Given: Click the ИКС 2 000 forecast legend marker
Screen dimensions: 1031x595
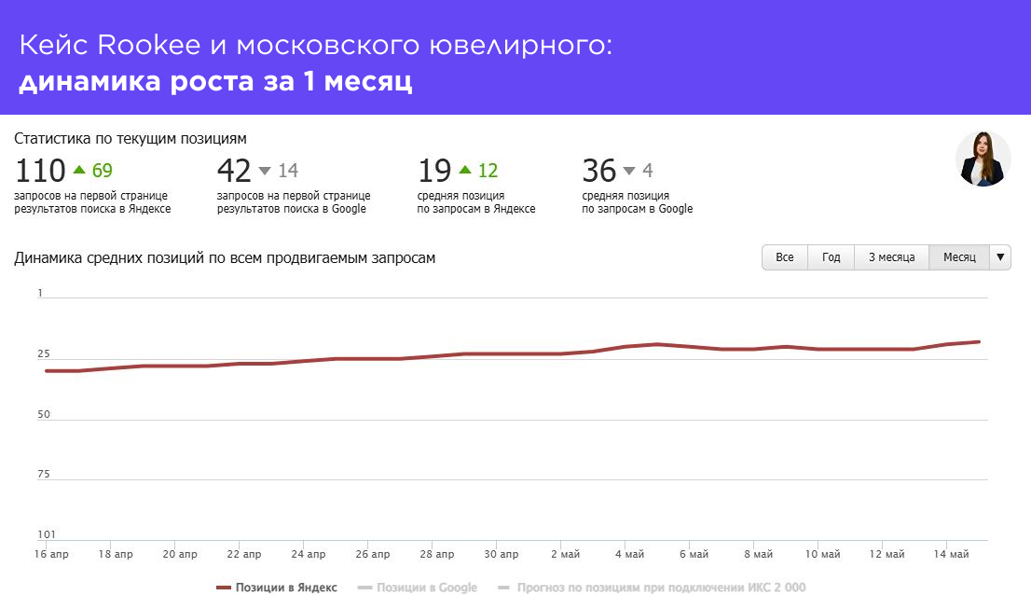Looking at the screenshot, I should tap(503, 588).
